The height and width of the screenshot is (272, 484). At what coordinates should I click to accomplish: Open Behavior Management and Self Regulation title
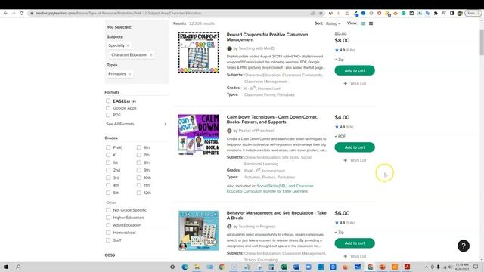click(276, 215)
